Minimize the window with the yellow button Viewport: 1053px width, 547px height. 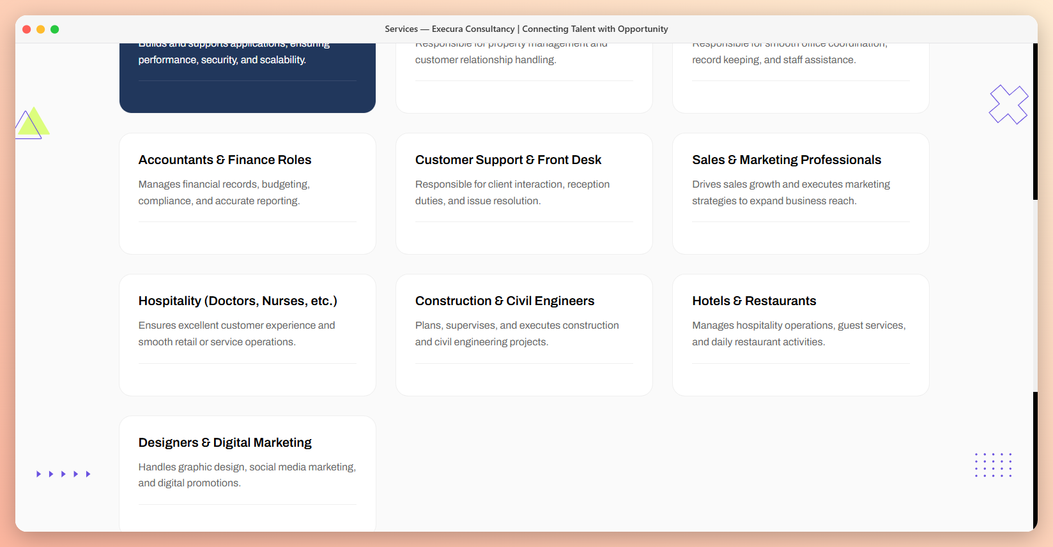[x=41, y=29]
